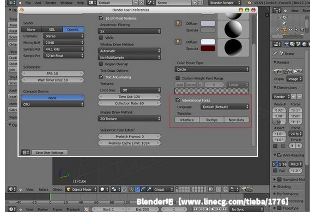Click the 3D view editor type icon
This screenshot has height=212, width=310.
click(x=12, y=189)
